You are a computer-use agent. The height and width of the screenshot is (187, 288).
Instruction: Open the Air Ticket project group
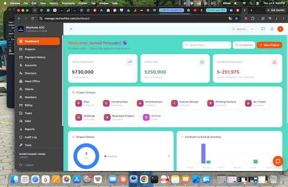255,103
